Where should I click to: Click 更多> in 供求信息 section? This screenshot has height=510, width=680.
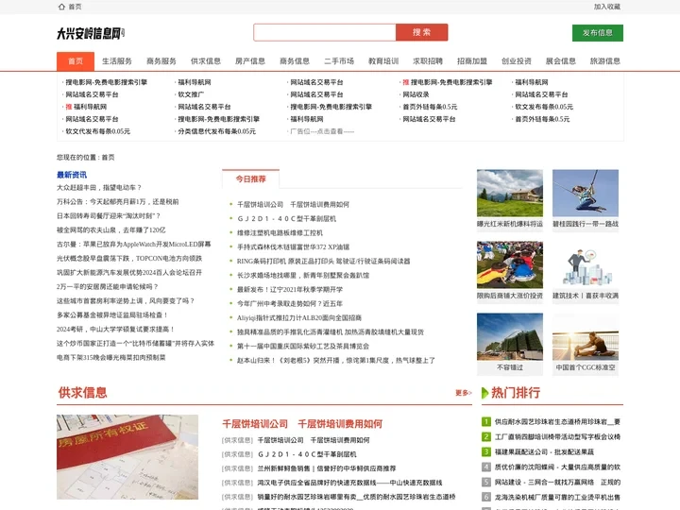(463, 393)
